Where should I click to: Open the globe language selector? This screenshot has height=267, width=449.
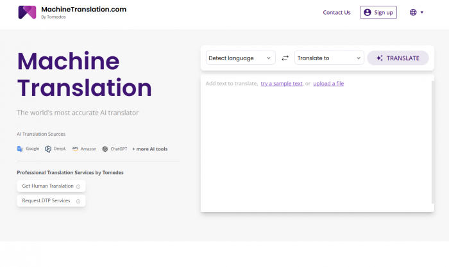tap(413, 12)
